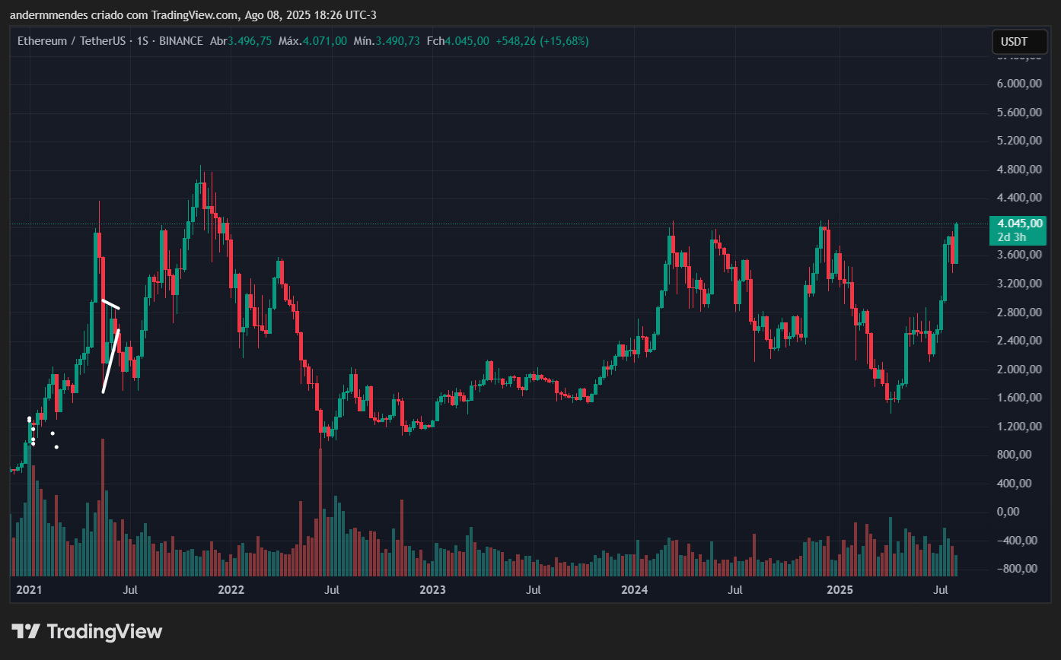Click the green 4.045,00 current price label
The height and width of the screenshot is (660, 1061).
(x=1019, y=224)
